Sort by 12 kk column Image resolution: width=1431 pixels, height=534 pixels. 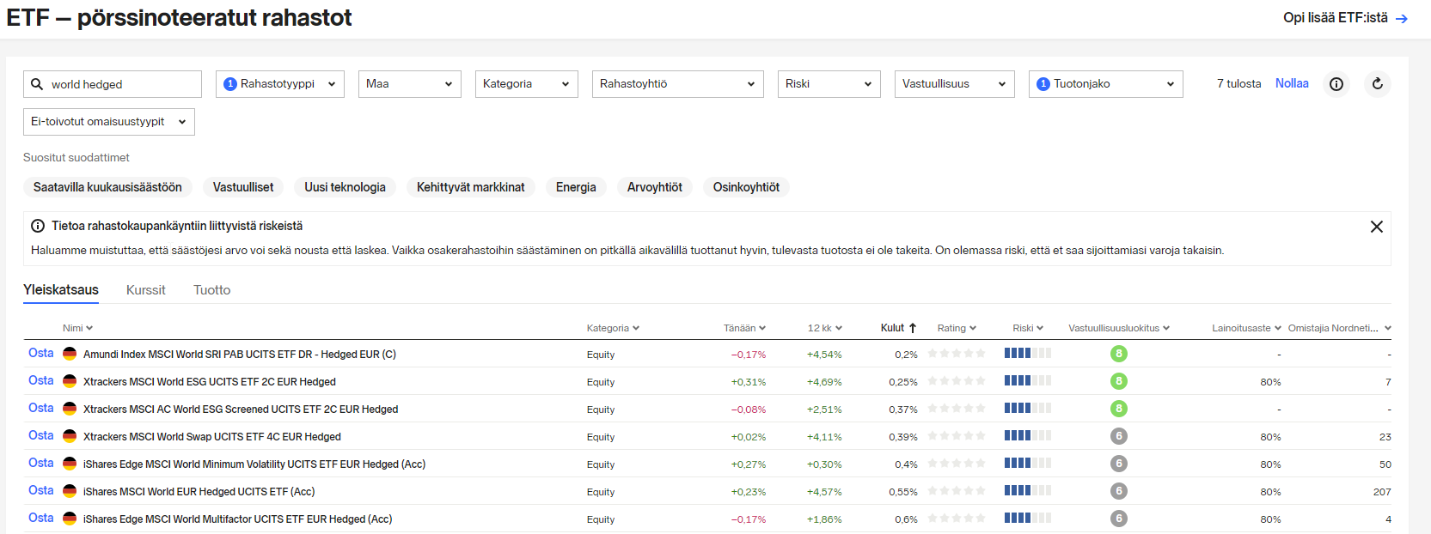(825, 328)
